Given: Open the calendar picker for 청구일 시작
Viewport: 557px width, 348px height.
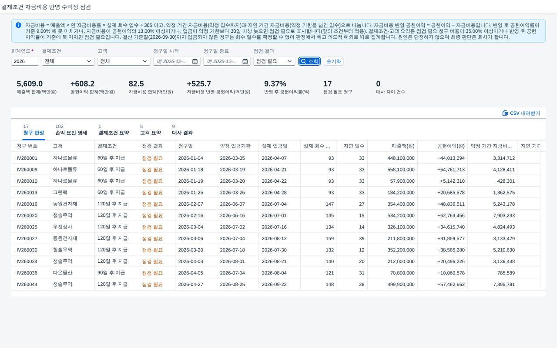Looking at the screenshot, I should point(195,61).
